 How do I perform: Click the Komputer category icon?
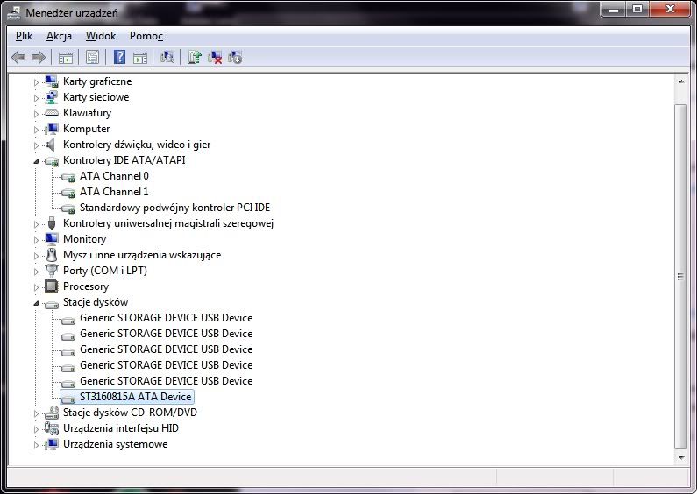click(52, 129)
